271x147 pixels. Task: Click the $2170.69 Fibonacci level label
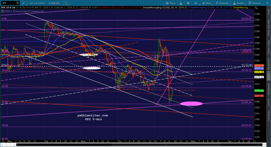246,86
